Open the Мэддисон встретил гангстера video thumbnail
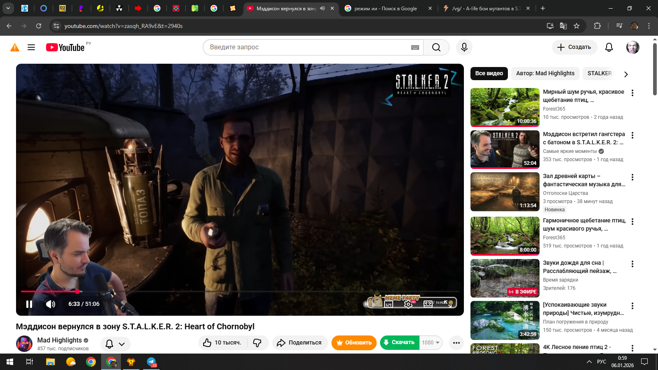658x370 pixels. (505, 150)
